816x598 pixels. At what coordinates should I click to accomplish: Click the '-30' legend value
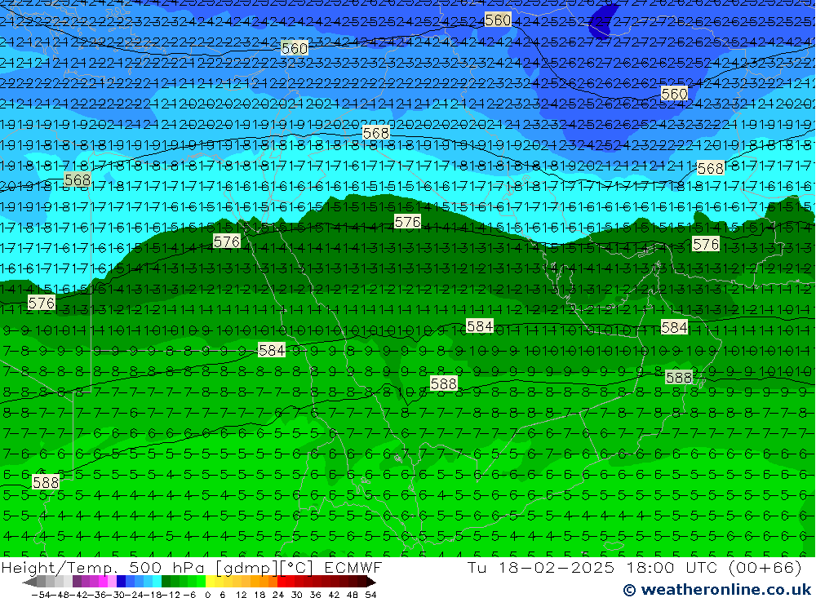pyautogui.click(x=116, y=595)
